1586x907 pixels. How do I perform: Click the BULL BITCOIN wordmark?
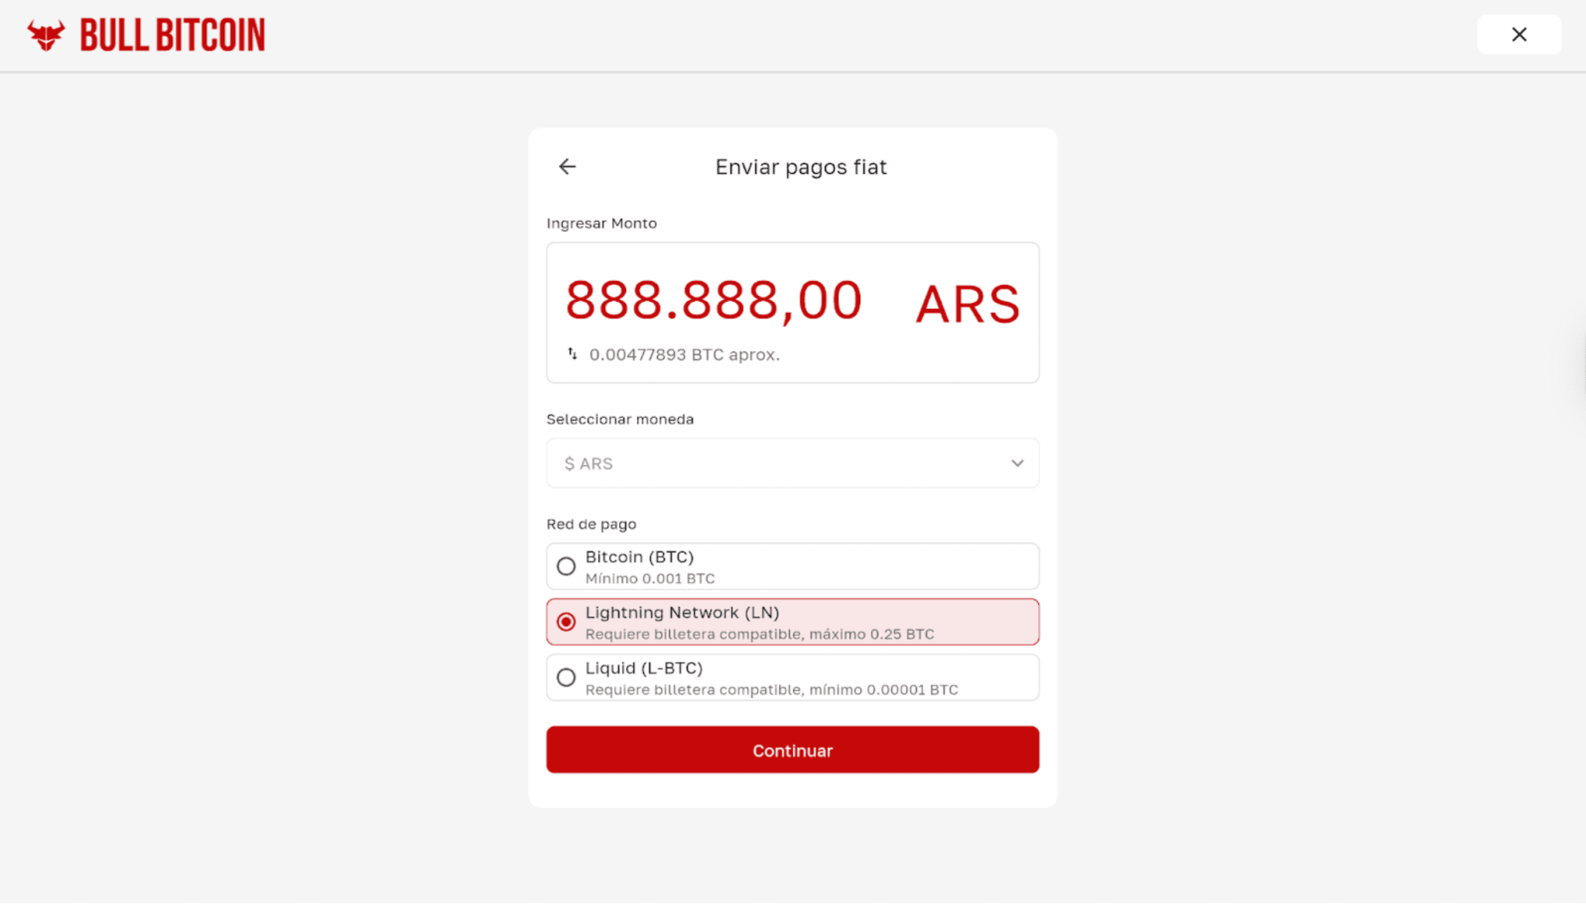click(172, 36)
